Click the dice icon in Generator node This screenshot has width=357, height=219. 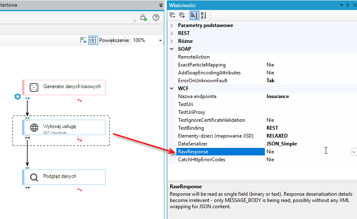[x=34, y=87]
